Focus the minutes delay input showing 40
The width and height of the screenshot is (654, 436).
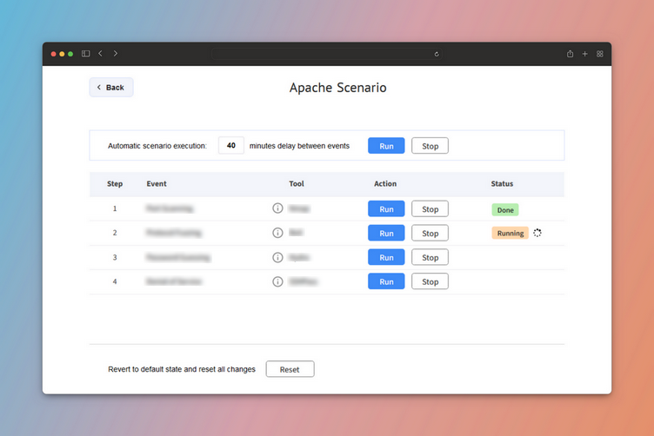coord(231,145)
